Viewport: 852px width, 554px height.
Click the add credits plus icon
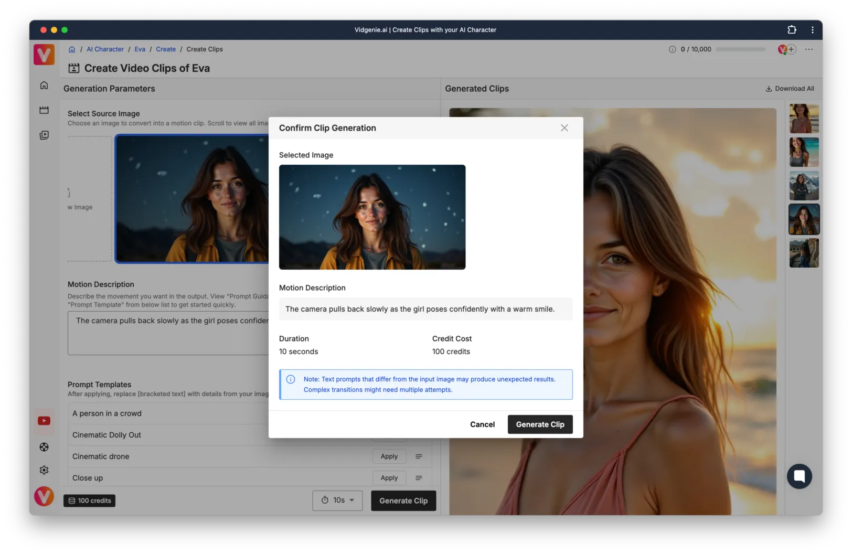click(791, 49)
